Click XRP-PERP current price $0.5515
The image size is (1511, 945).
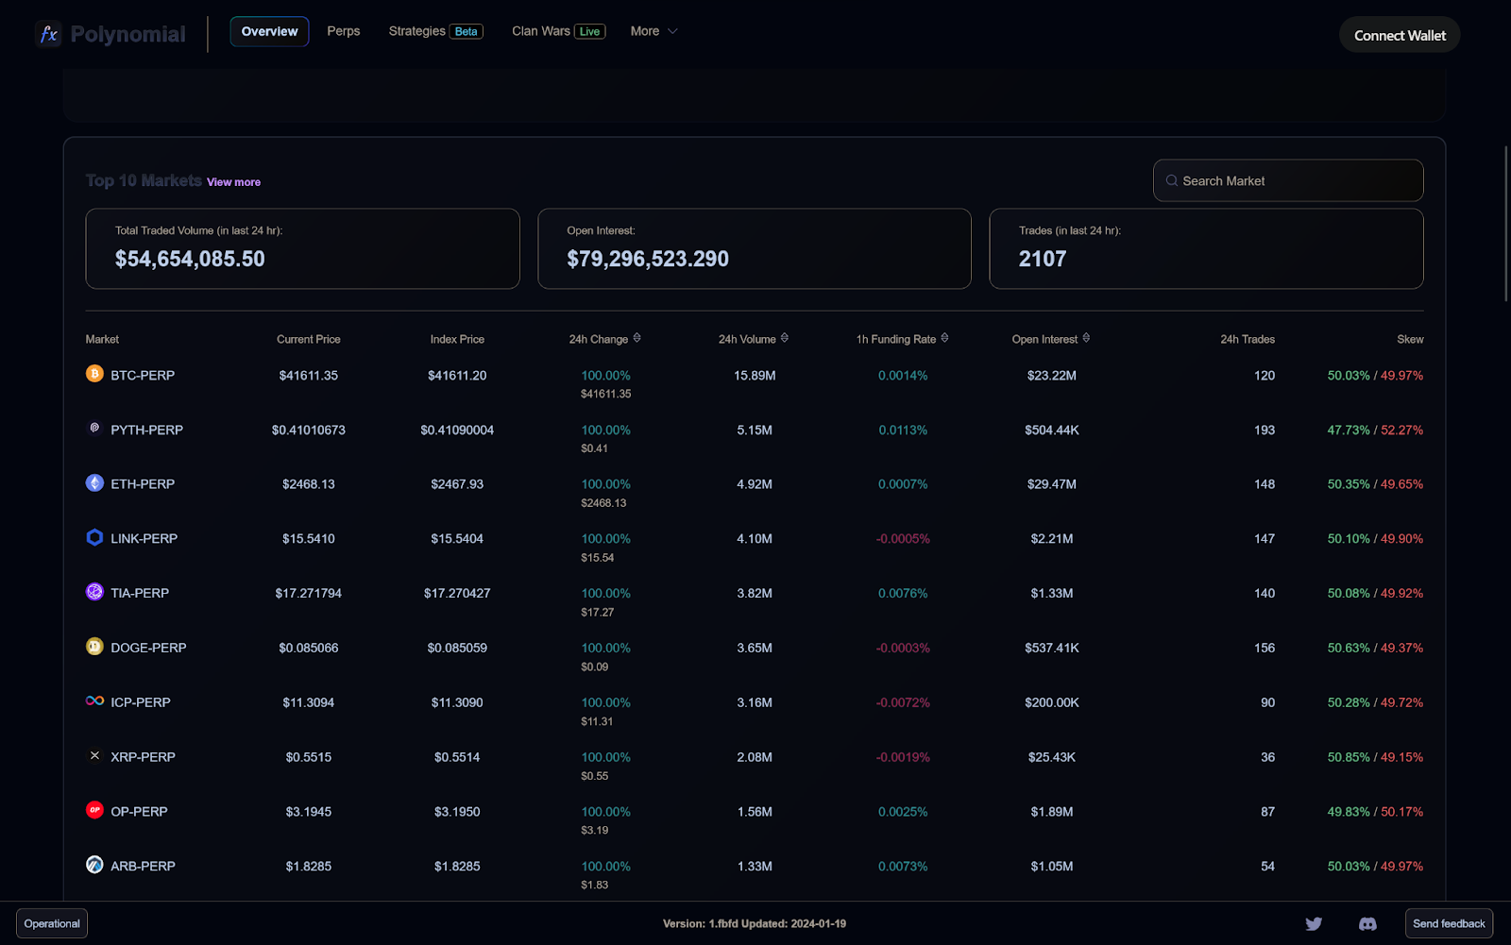pyautogui.click(x=309, y=757)
